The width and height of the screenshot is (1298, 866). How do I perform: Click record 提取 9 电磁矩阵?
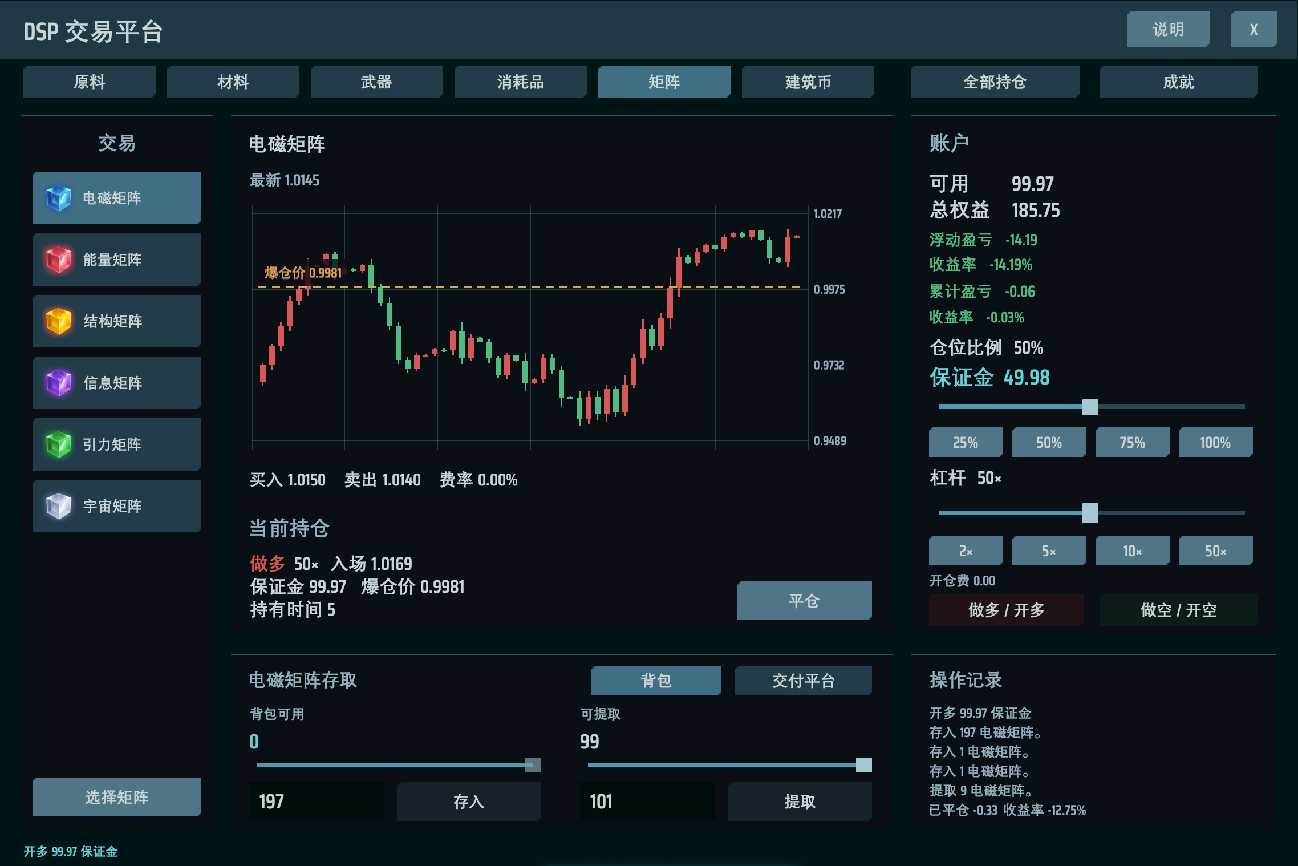tap(981, 791)
